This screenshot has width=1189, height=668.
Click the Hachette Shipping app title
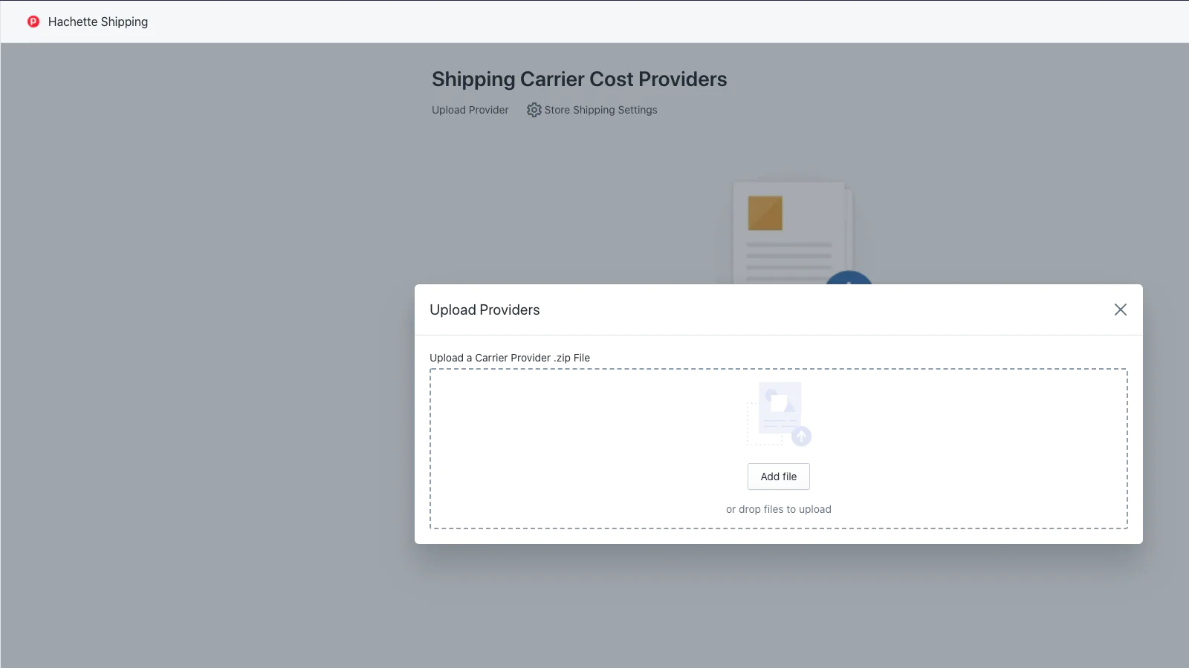tap(98, 22)
